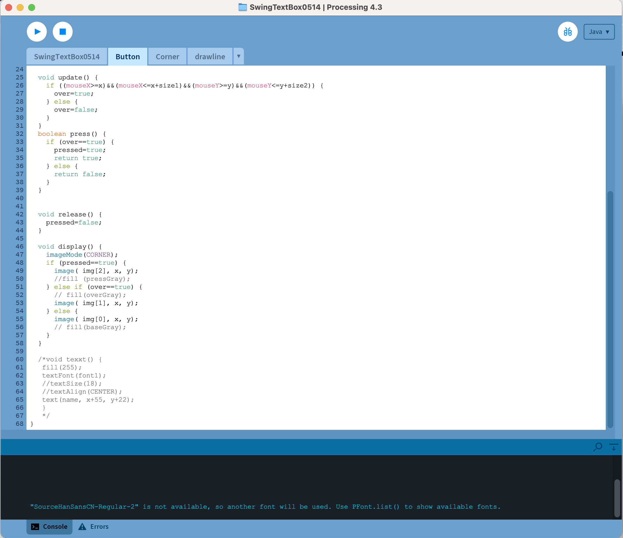
Task: Show the Errors panel
Action: click(99, 526)
